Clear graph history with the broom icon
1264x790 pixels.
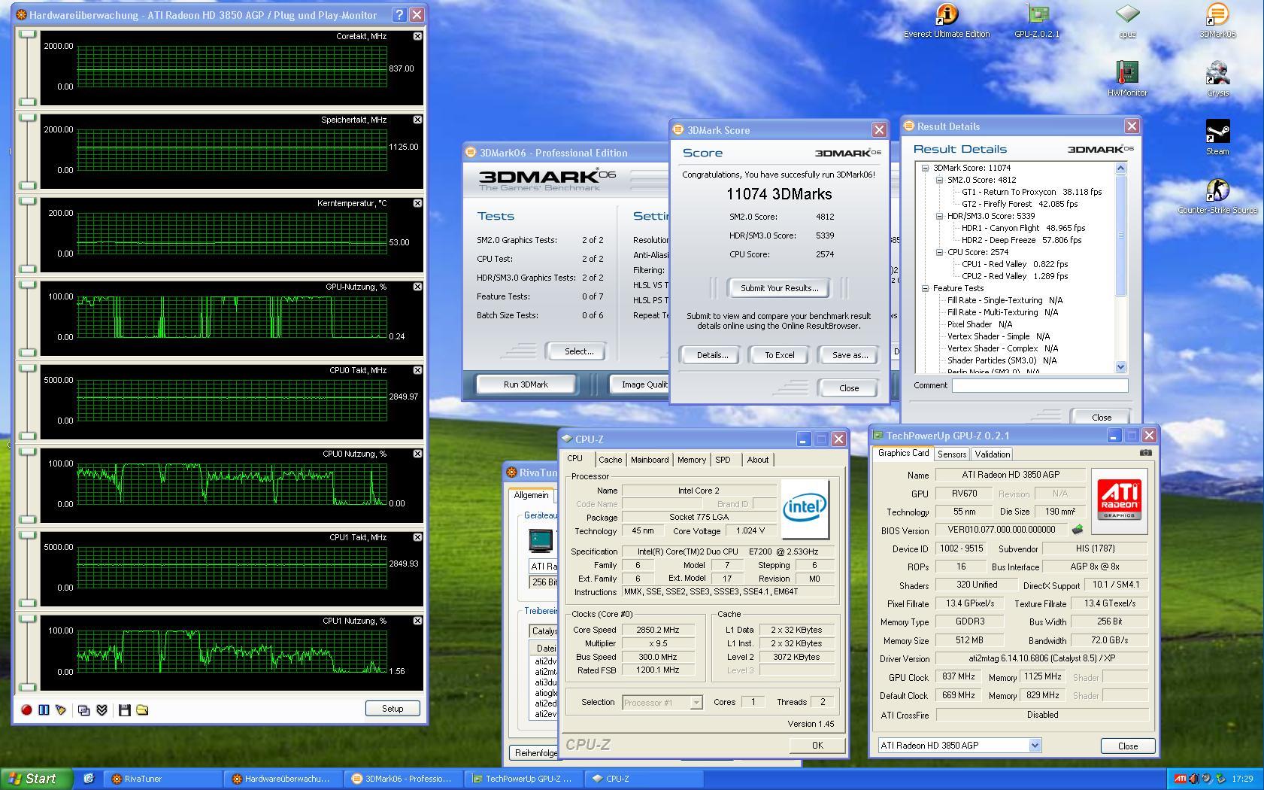61,709
